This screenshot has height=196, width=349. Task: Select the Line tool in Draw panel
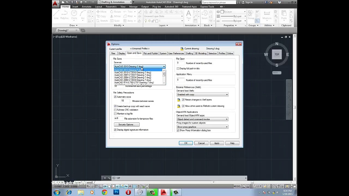click(x=56, y=15)
